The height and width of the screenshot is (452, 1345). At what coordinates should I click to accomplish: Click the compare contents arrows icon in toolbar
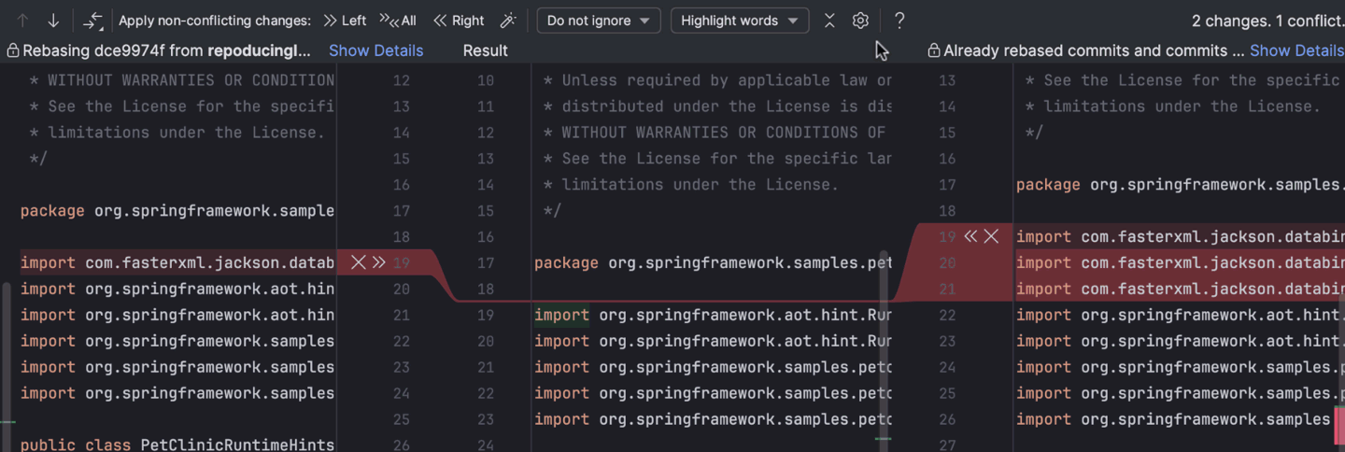coord(92,21)
